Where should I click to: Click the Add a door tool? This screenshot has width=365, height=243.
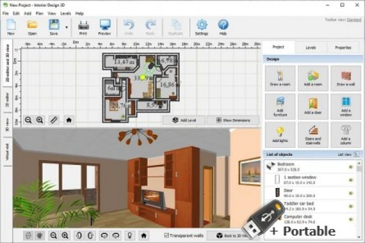tap(313, 107)
